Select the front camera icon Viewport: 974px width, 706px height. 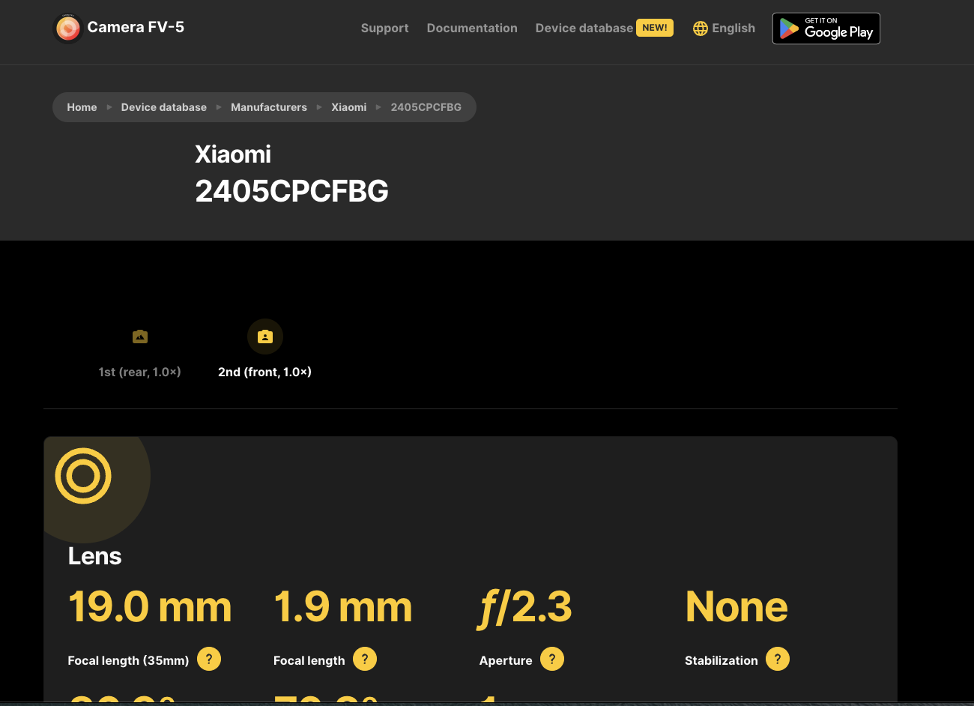265,337
